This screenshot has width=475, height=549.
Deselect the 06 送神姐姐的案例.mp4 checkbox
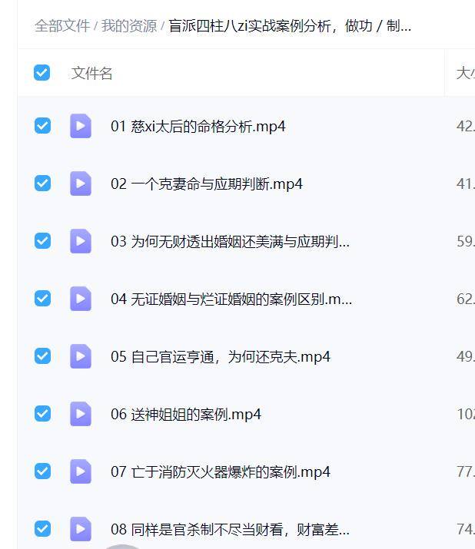coord(42,414)
